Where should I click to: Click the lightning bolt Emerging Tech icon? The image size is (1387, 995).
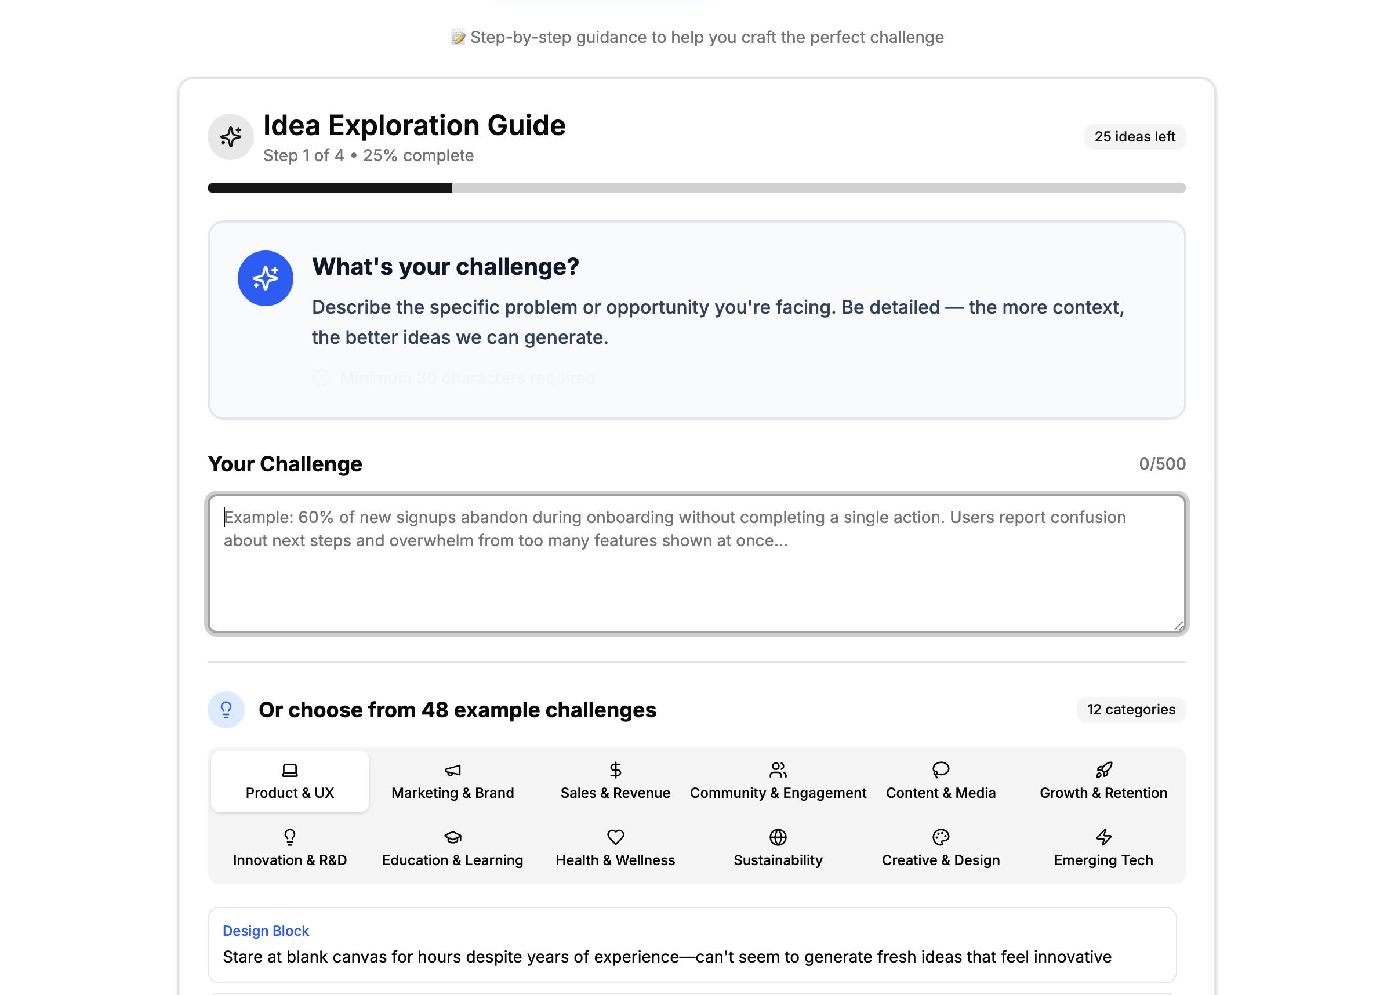coord(1103,837)
